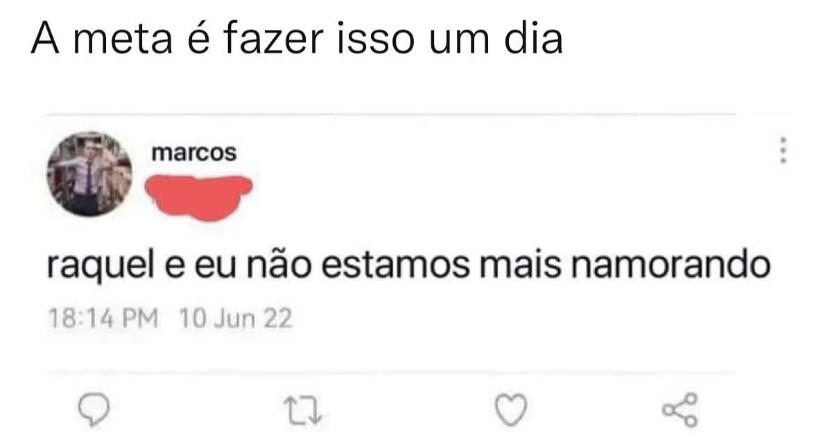Image resolution: width=832 pixels, height=437 pixels.
Task: Open marcos's round profile picture
Action: 89,173
